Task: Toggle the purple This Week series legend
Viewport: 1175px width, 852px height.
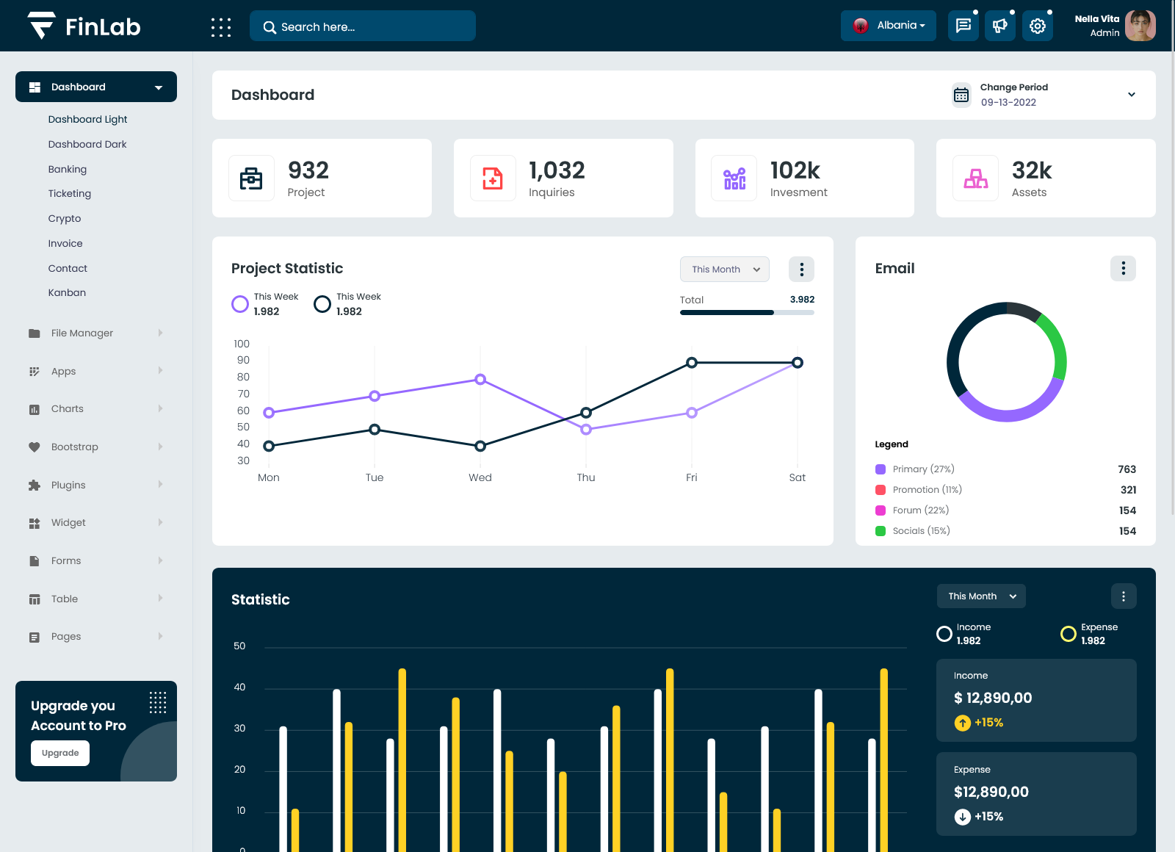Action: tap(240, 304)
